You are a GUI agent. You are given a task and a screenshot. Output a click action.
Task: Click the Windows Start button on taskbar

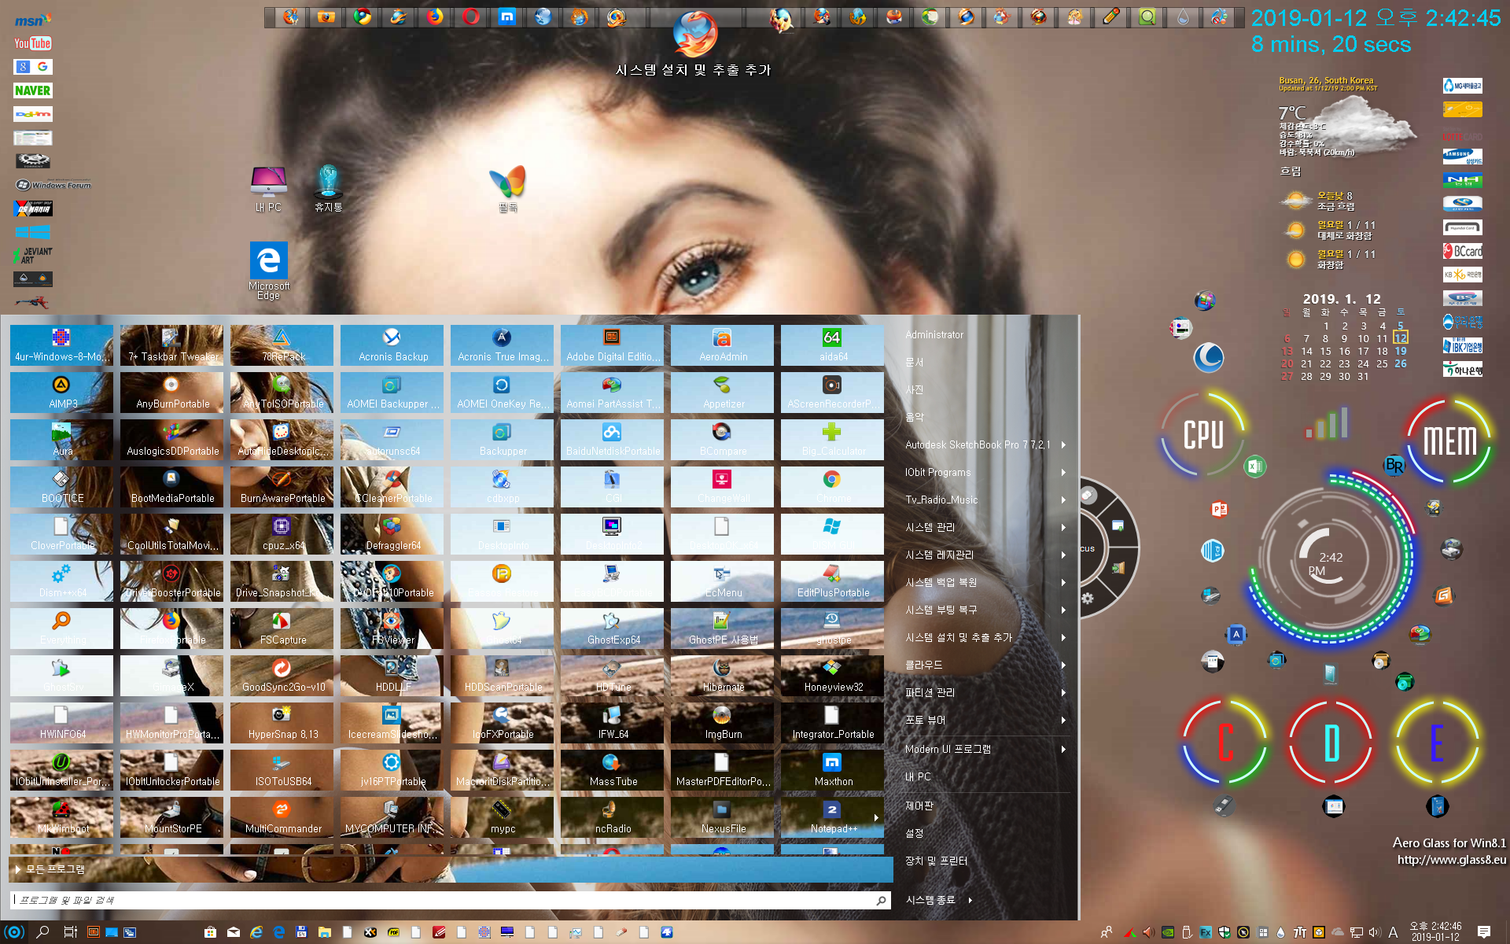(x=15, y=932)
